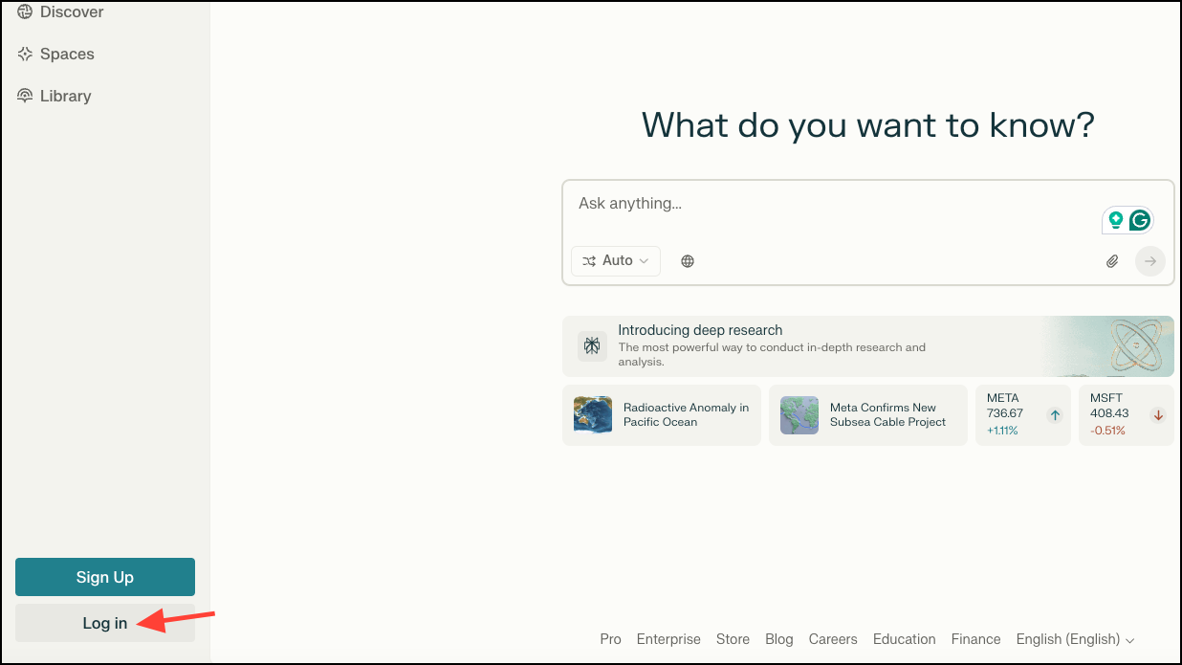The image size is (1182, 665).
Task: Open Meta Confirms New Subsea Cable Project
Action: 868,415
